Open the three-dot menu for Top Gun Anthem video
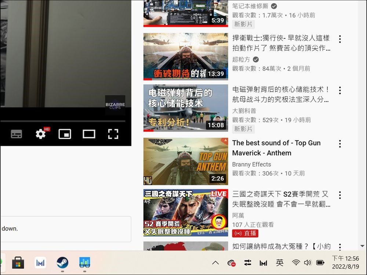 click(340, 143)
